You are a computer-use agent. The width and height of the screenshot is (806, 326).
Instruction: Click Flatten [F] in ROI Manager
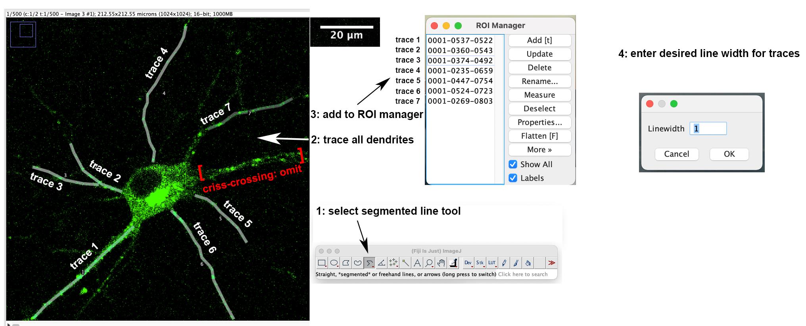pyautogui.click(x=539, y=136)
